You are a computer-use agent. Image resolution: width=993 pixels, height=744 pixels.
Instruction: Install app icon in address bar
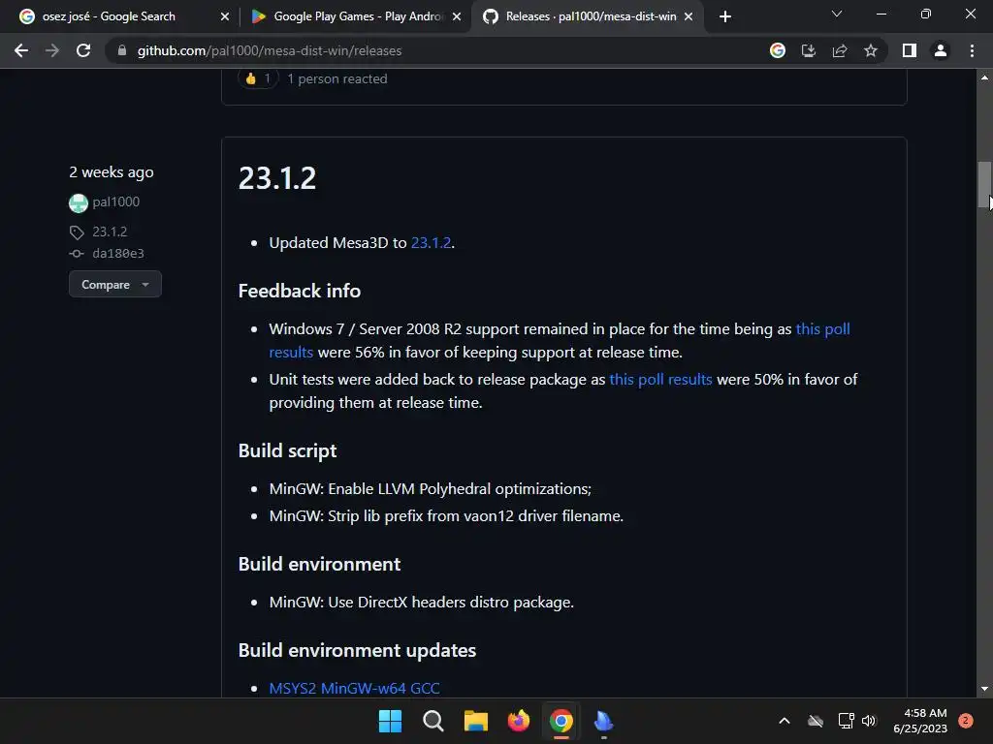[x=809, y=50]
